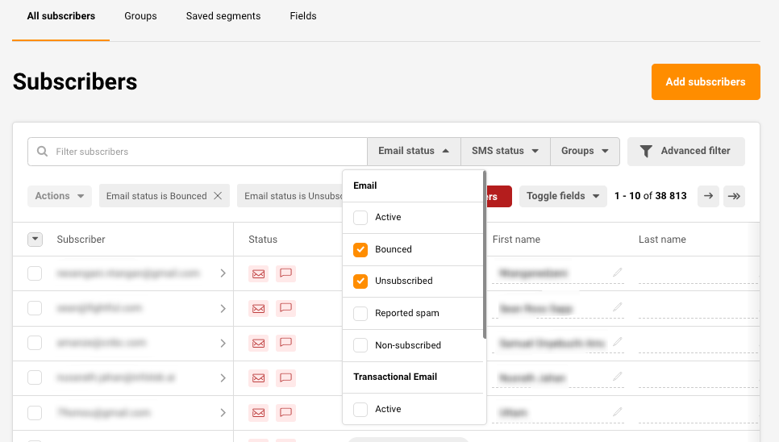Image resolution: width=779 pixels, height=442 pixels.
Task: Open first subscriber row chevron arrow
Action: tap(223, 273)
